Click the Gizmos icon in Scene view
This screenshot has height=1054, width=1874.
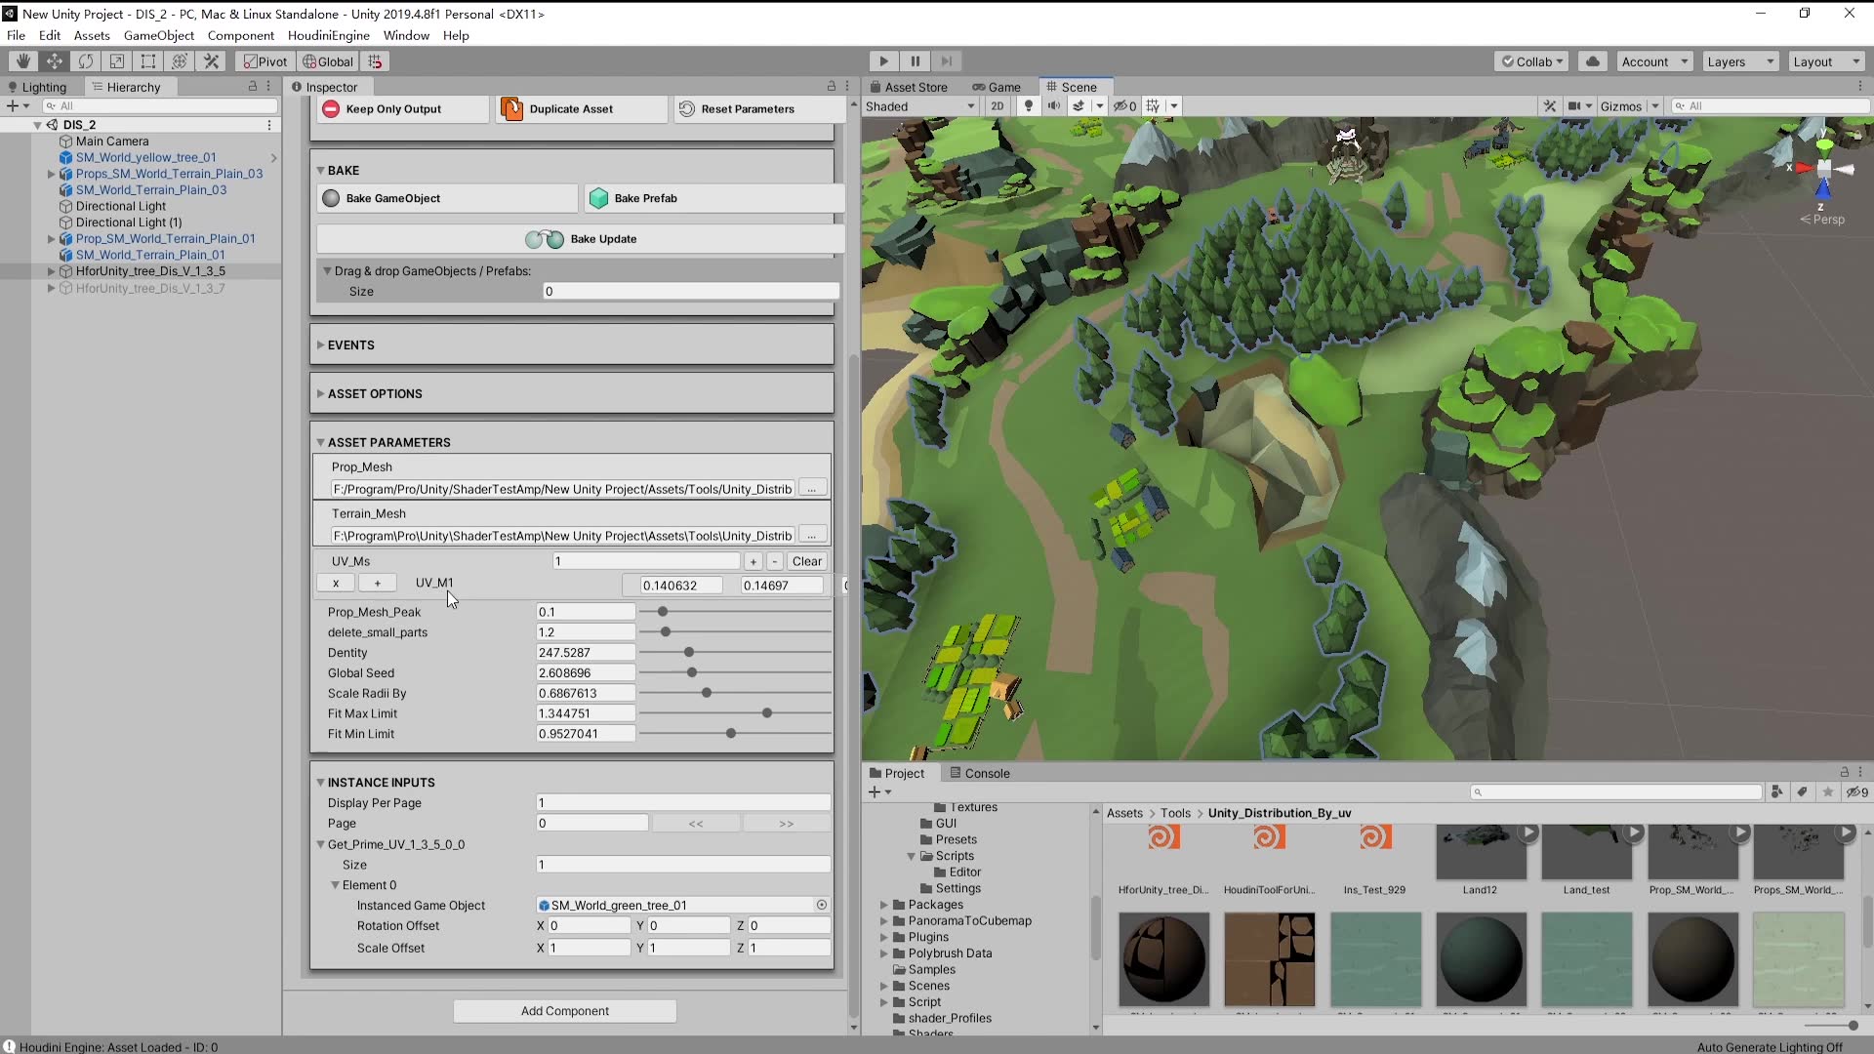[x=1624, y=105]
